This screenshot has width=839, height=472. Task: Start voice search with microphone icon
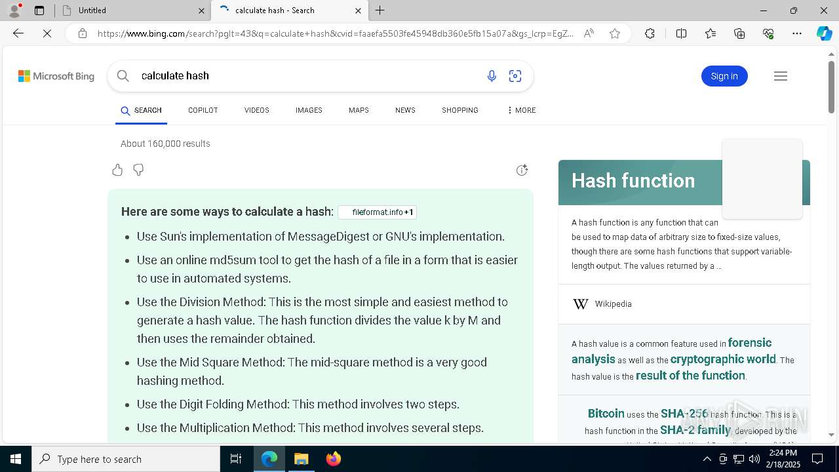tap(492, 76)
